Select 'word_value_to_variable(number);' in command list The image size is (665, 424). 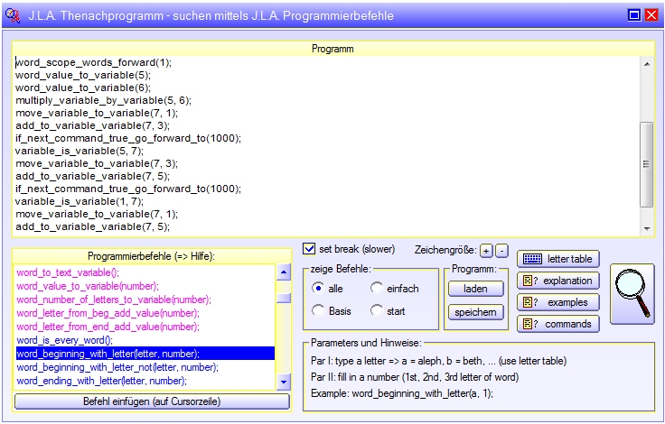pyautogui.click(x=145, y=286)
